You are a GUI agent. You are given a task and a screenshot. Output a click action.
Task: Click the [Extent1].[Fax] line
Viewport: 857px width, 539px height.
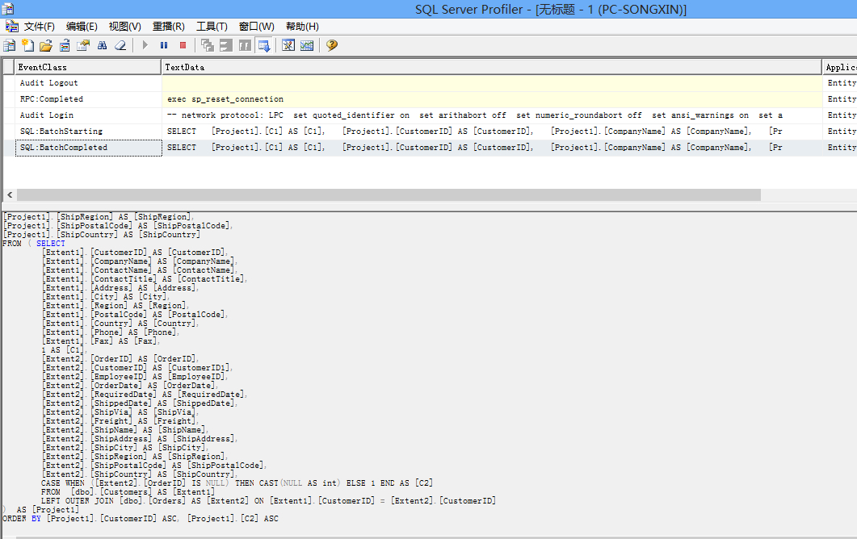(x=101, y=341)
